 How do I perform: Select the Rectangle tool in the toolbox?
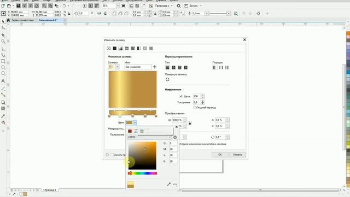click(x=3, y=61)
